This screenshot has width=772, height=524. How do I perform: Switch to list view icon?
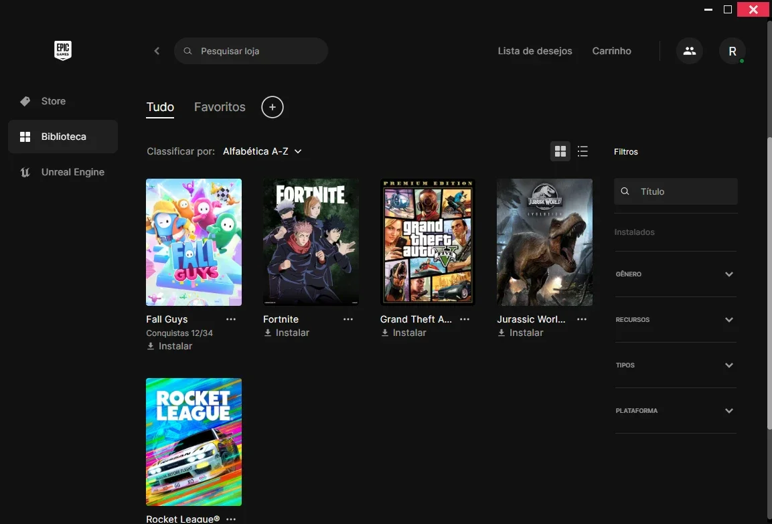(x=583, y=151)
